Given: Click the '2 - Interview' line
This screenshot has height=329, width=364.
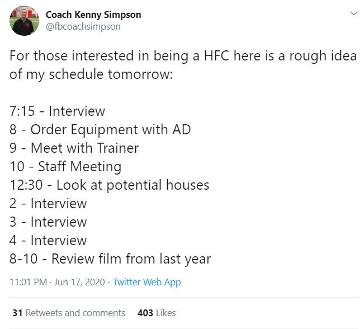Looking at the screenshot, I should [48, 204].
